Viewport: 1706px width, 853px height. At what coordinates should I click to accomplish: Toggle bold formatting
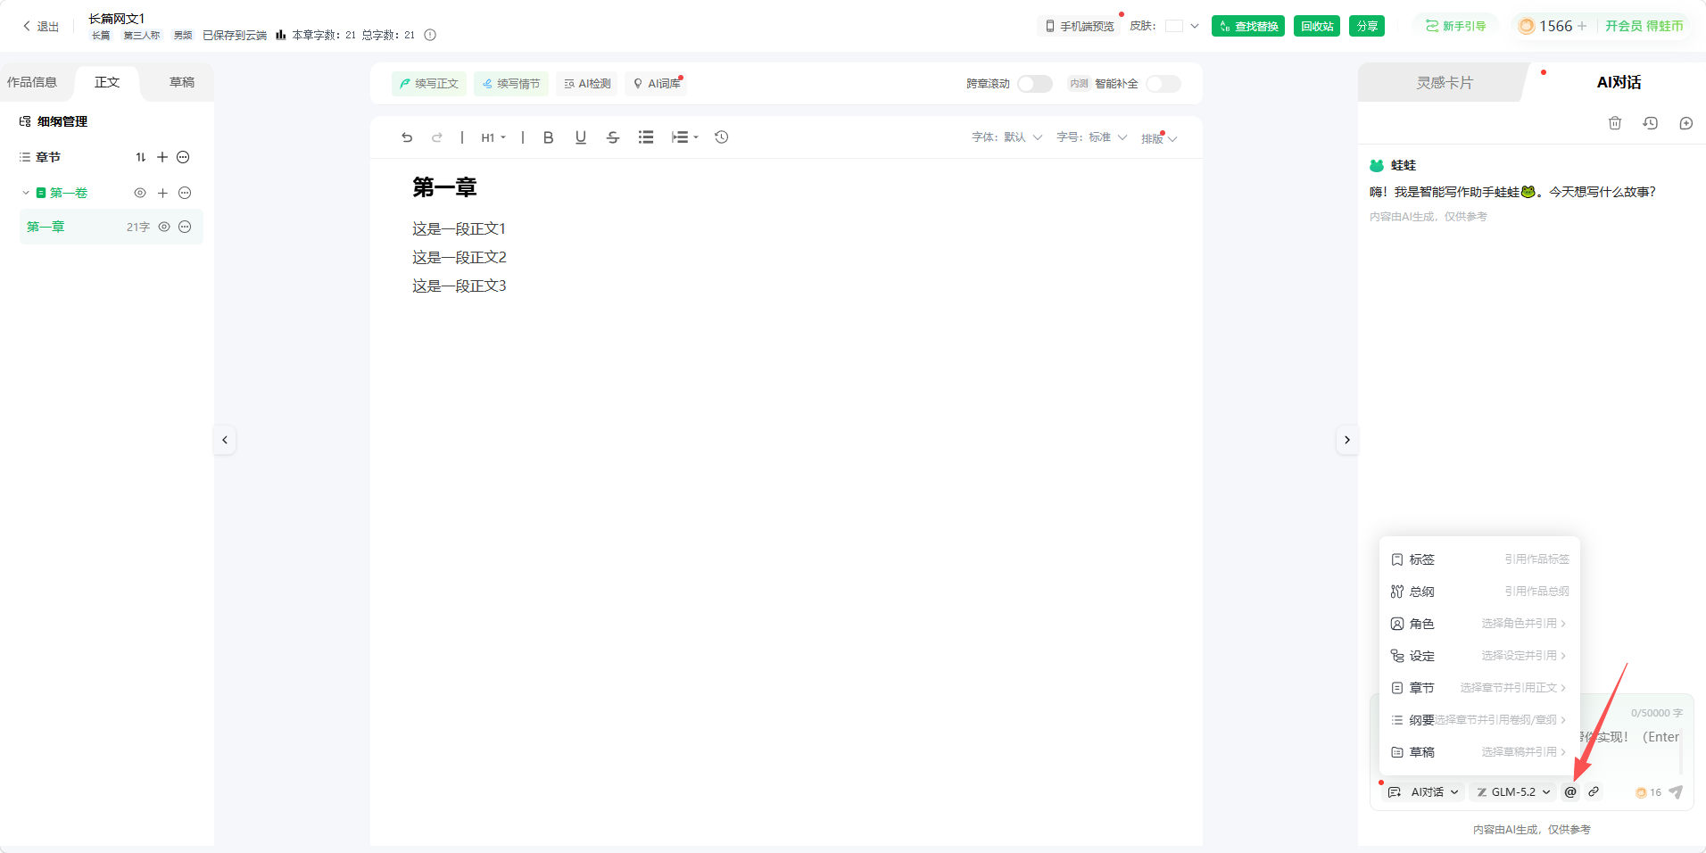click(x=549, y=137)
